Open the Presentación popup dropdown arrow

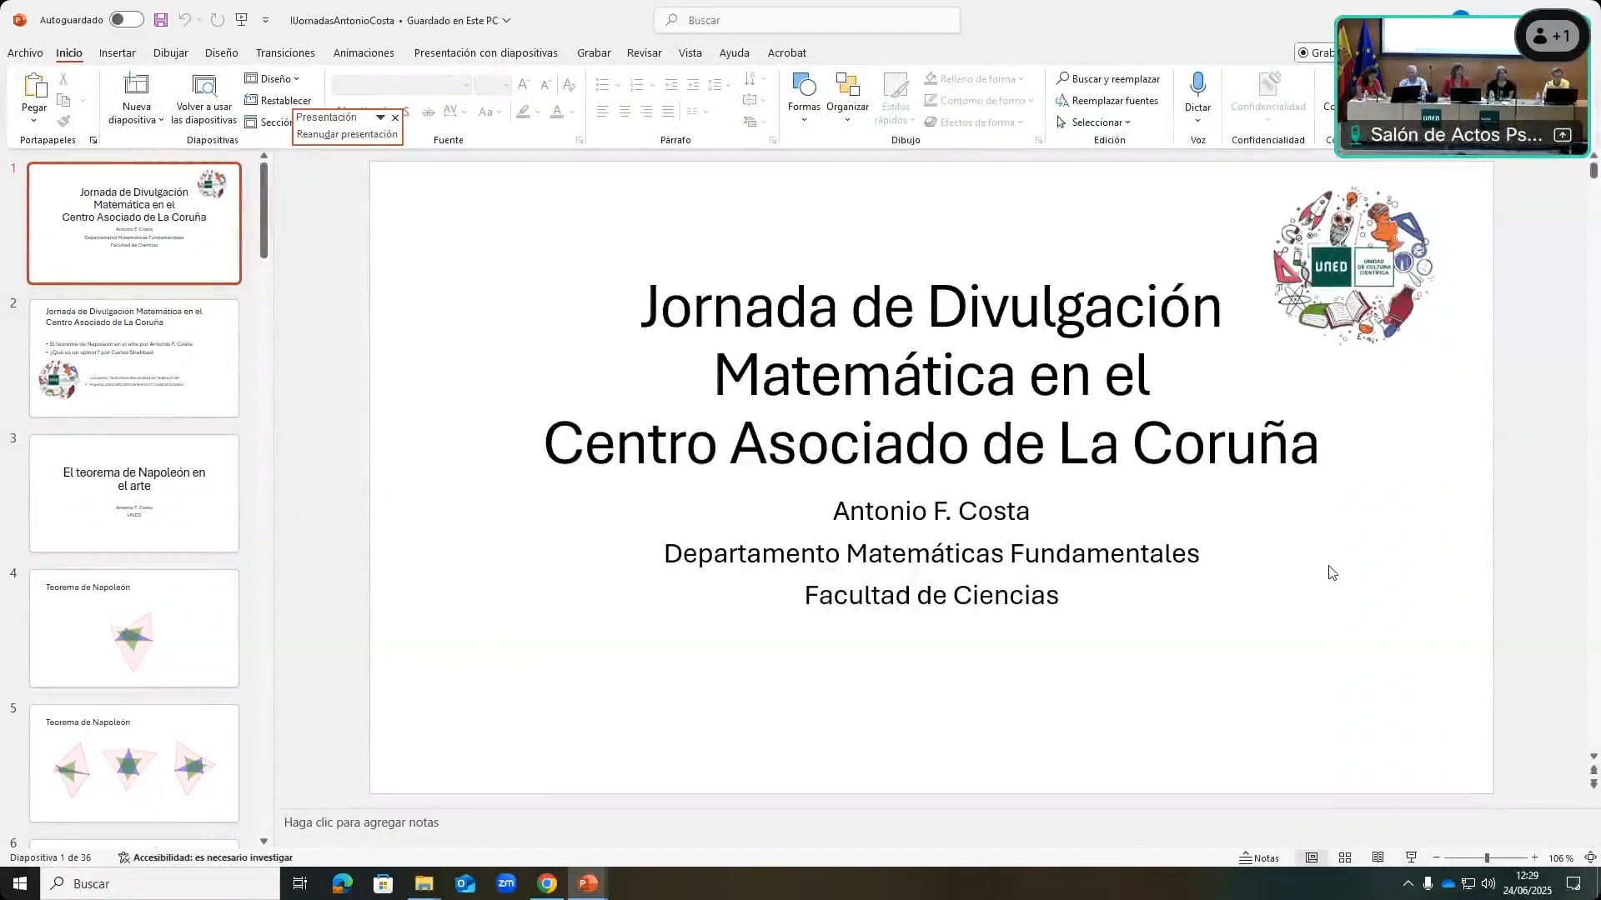(x=380, y=117)
